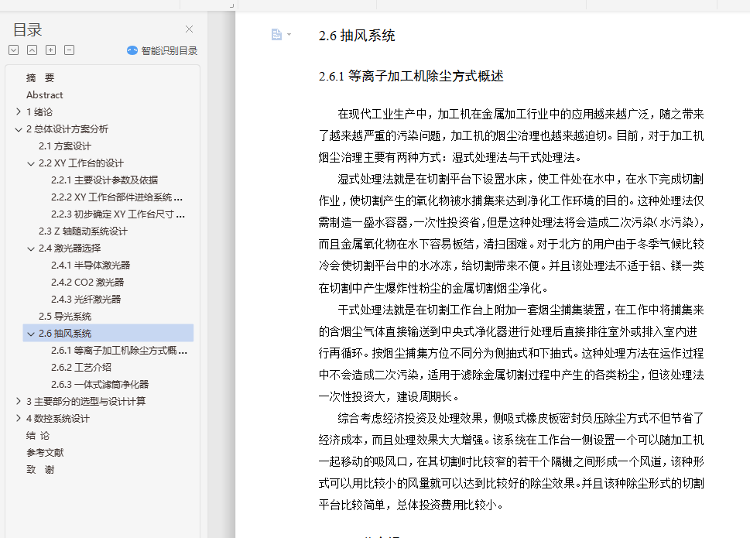Open 2.2.3 初步确定 XY 工作台尺寸 entry
750x538 pixels.
(118, 214)
